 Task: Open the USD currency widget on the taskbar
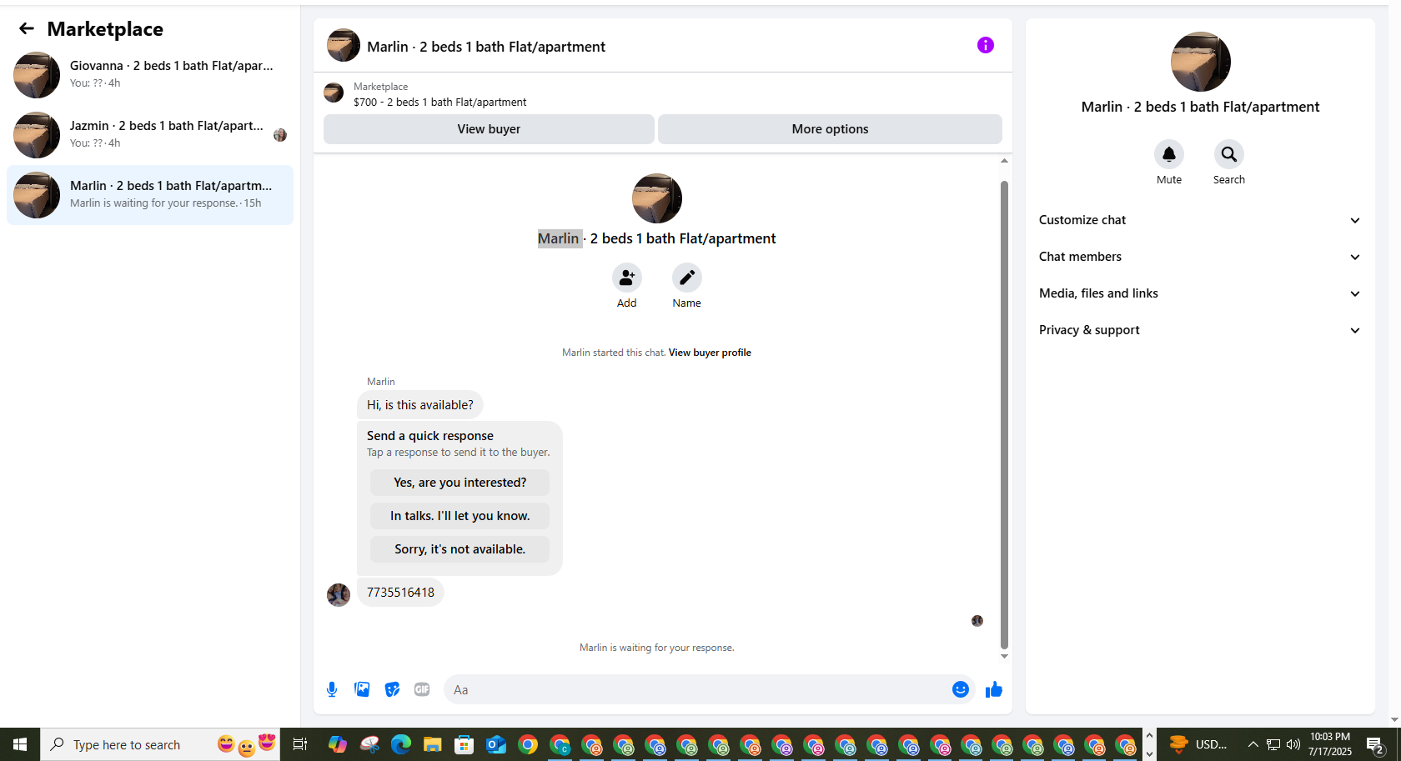(x=1198, y=744)
